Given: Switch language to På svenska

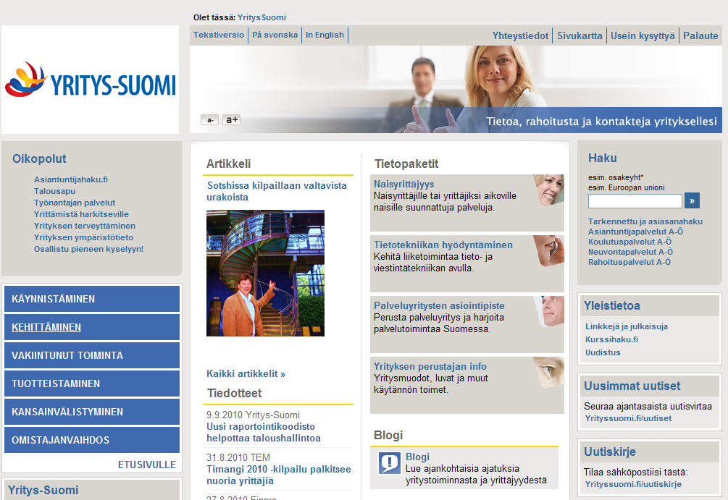Looking at the screenshot, I should [275, 35].
